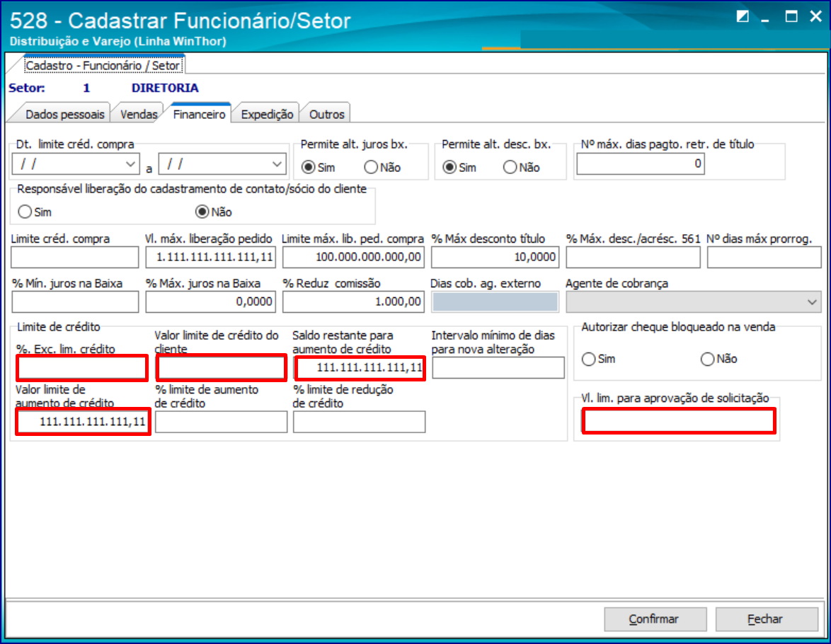The width and height of the screenshot is (831, 644).
Task: Expand the Agente de cobrança dropdown
Action: coord(811,302)
